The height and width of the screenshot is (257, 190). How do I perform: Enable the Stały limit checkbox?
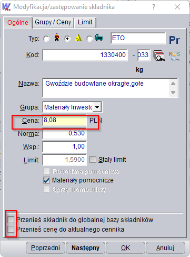click(x=93, y=160)
